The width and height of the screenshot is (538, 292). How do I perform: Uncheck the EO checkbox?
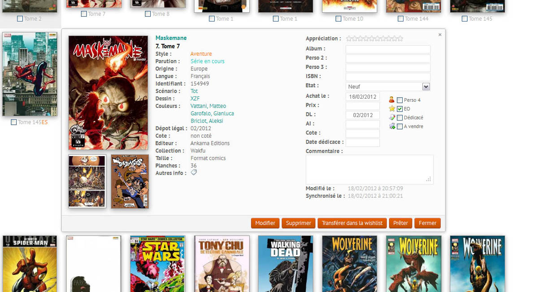[x=400, y=109]
